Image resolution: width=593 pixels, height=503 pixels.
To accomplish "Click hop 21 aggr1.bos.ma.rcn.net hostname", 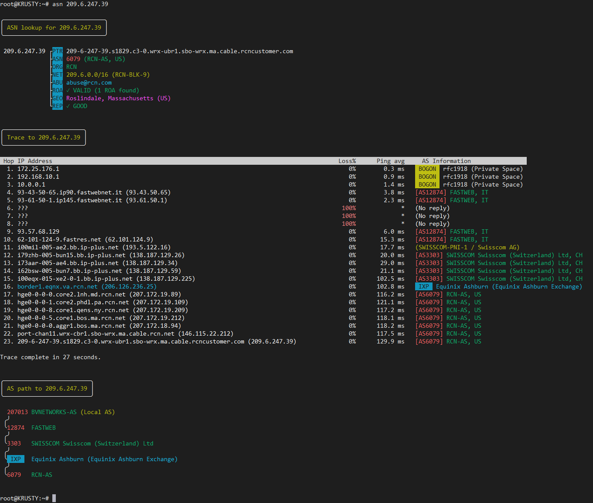I will 72,326.
